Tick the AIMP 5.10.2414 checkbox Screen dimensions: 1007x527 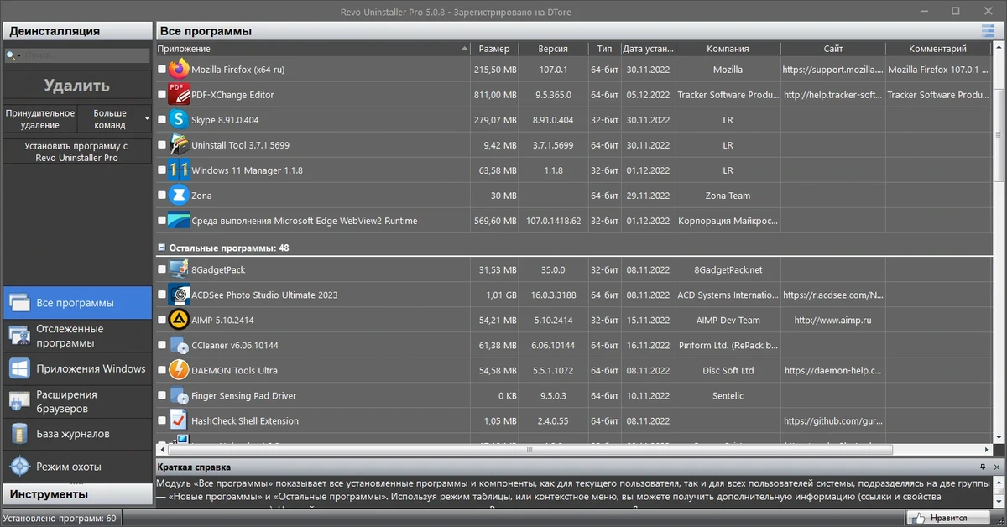[162, 320]
